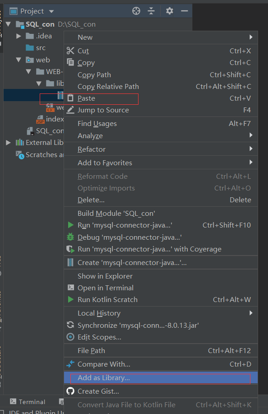Click the GitHub icon beside Create Gist
The height and width of the screenshot is (414, 268).
coord(70,391)
